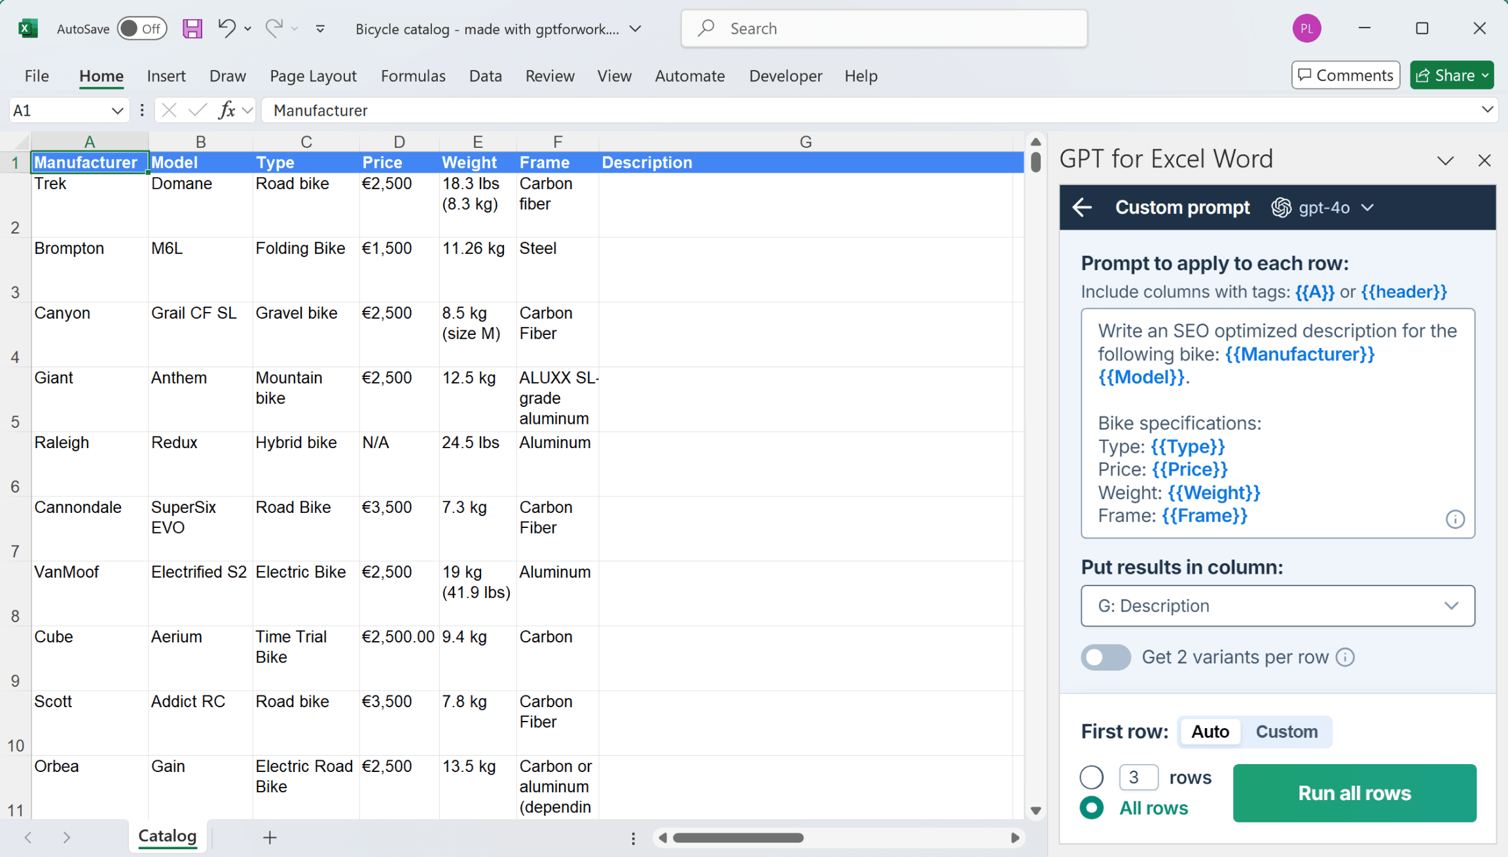Open Insert Function fx dialog
The image size is (1508, 857).
tap(226, 111)
